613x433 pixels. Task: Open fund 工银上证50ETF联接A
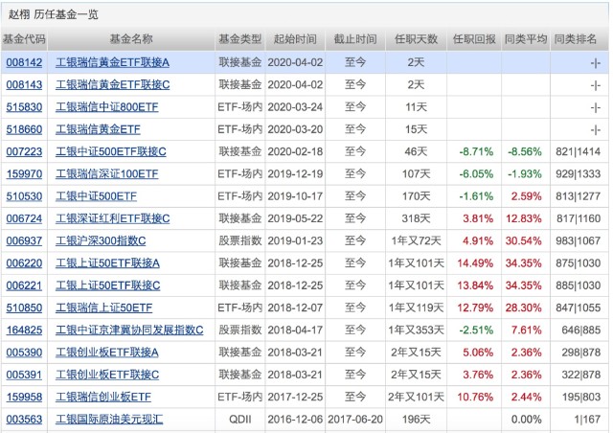107,263
